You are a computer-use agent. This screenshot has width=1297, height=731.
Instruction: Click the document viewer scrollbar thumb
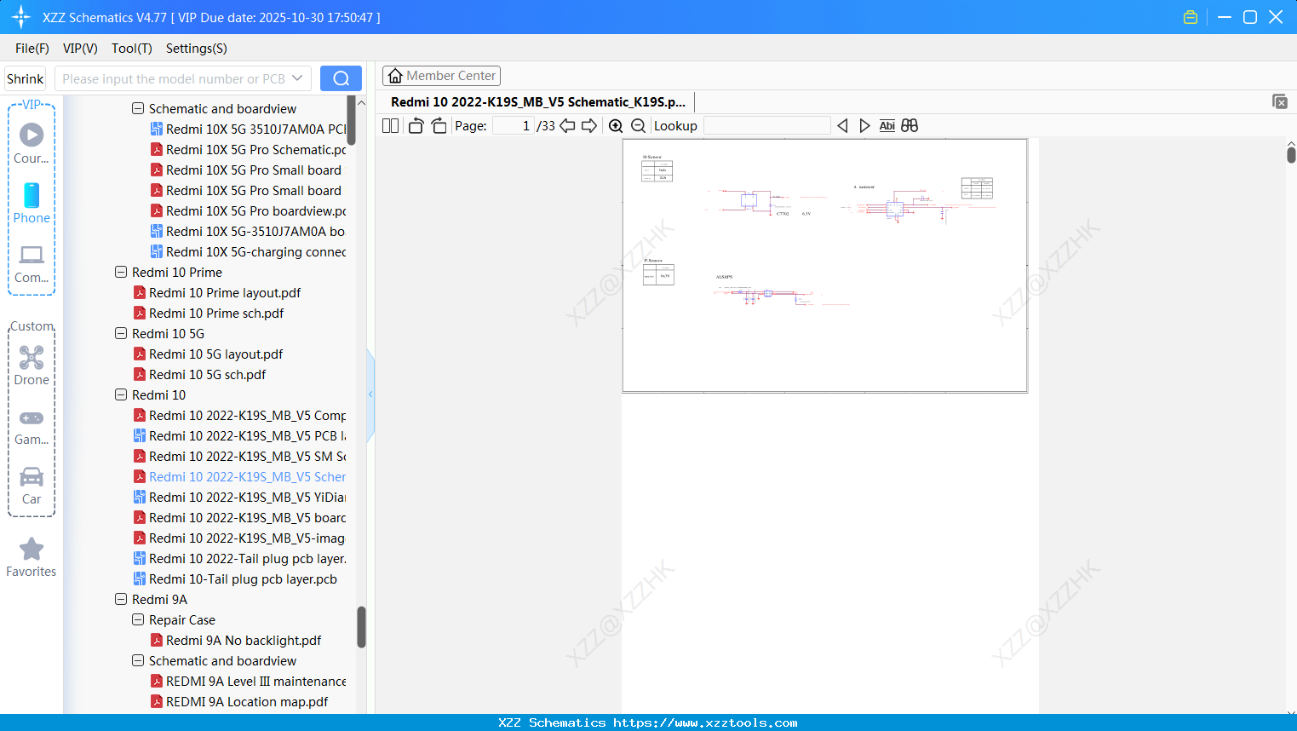click(x=1291, y=154)
